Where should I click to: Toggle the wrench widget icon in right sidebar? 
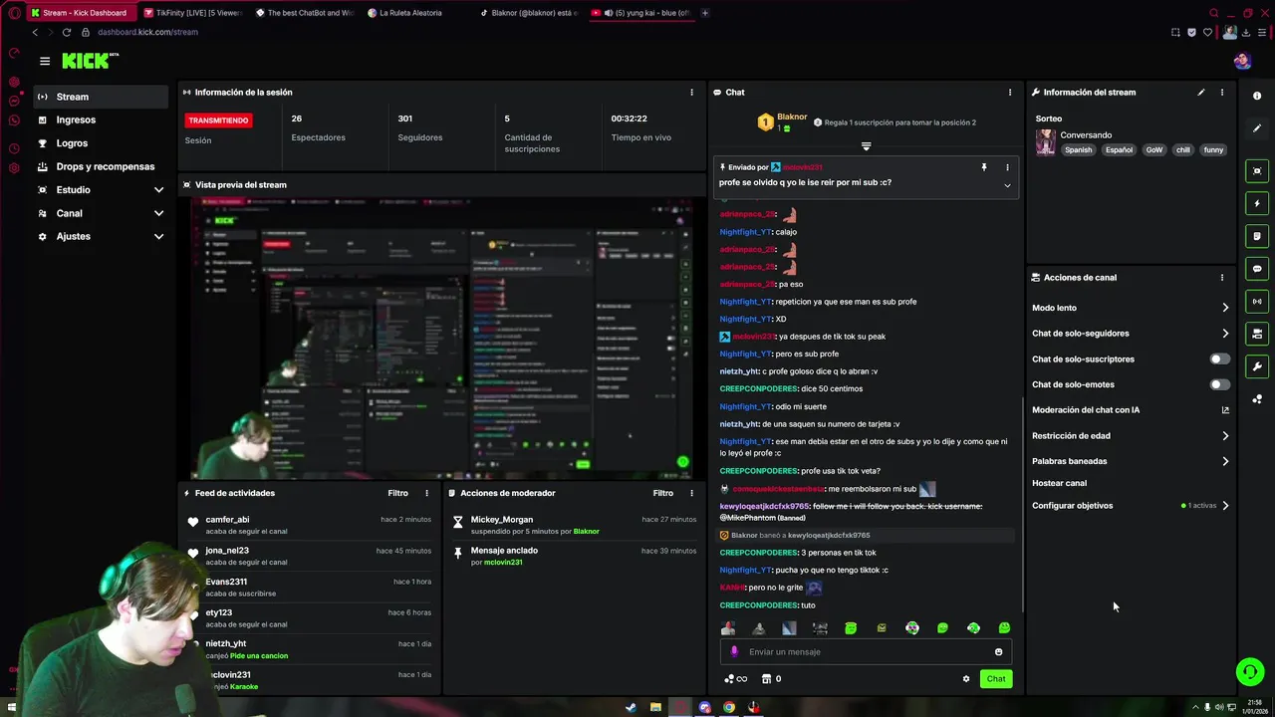(1257, 366)
